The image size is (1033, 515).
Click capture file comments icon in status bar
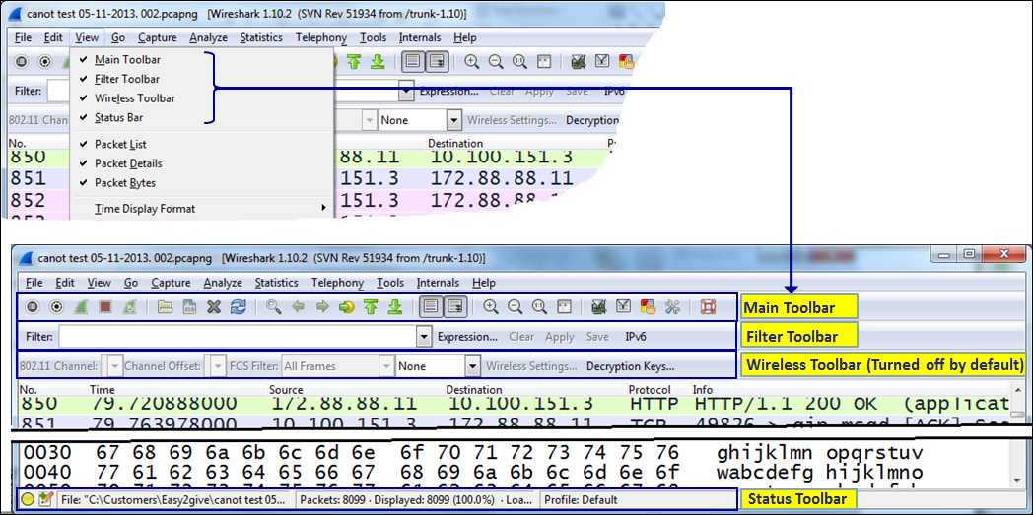pyautogui.click(x=45, y=499)
